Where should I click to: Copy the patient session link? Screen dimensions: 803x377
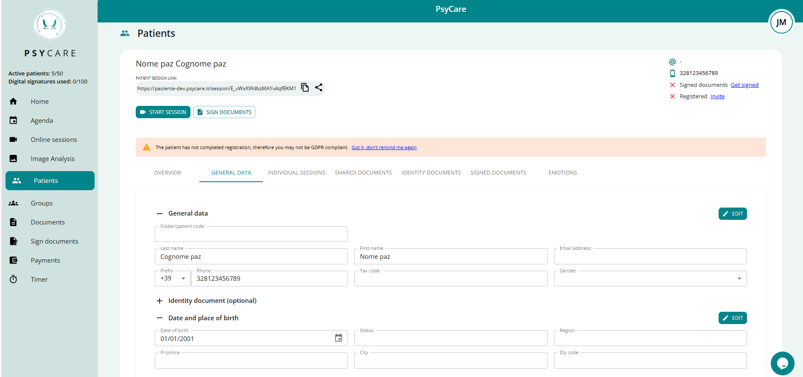tap(305, 87)
